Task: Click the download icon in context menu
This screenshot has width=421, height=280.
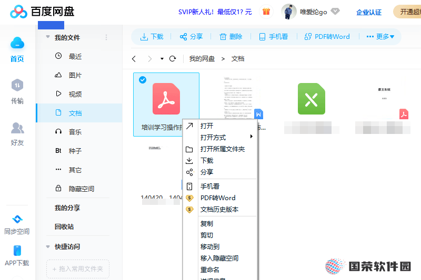Action: coord(189,161)
